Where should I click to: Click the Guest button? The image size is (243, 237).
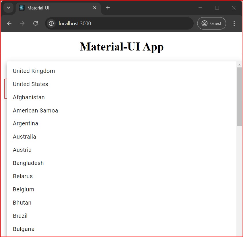point(212,23)
